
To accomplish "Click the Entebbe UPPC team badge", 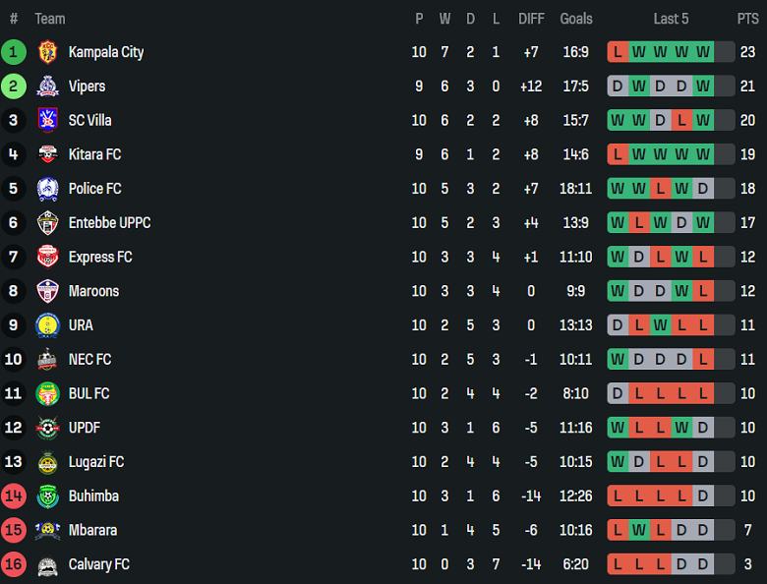I will (46, 223).
